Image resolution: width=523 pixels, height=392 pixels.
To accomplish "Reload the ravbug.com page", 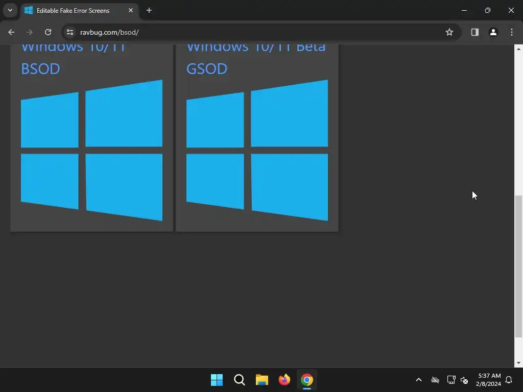I will pyautogui.click(x=48, y=32).
